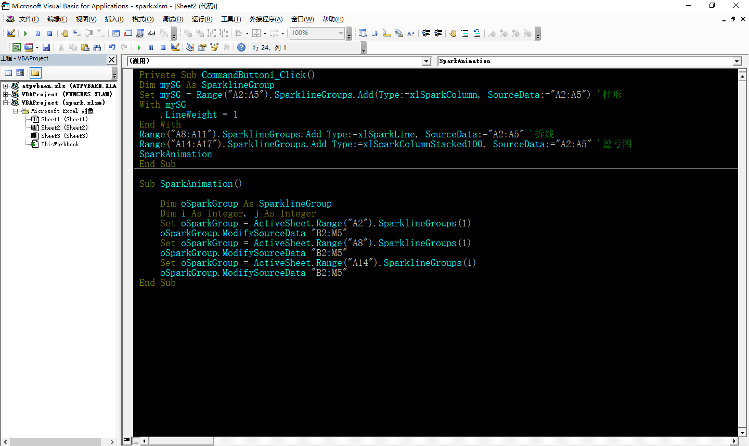Save spark.xlsm with the floppy disk icon
The height and width of the screenshot is (446, 749).
click(x=46, y=47)
